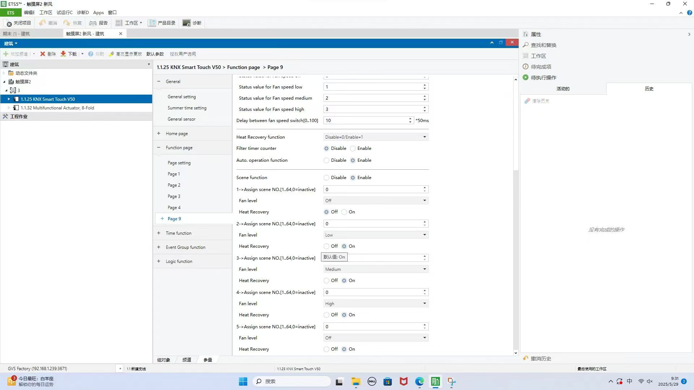Open Pending Operations green icon
The image size is (694, 390).
point(526,78)
